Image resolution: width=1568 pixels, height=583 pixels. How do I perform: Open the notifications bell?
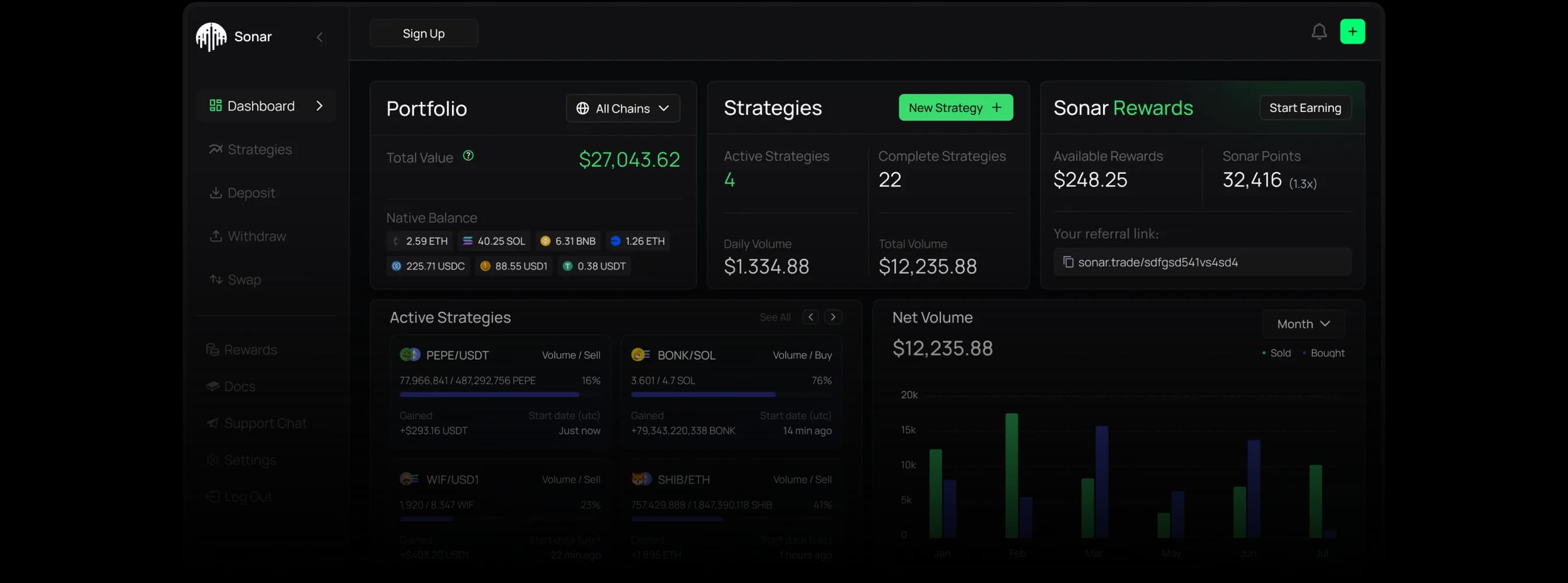click(1318, 31)
